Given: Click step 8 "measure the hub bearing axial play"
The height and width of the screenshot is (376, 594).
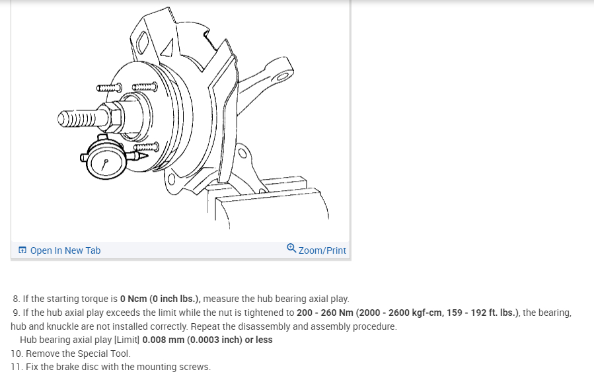Looking at the screenshot, I should 276,299.
